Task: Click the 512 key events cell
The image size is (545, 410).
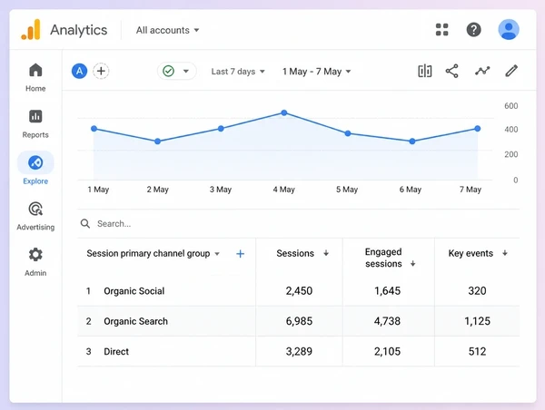Action: 477,351
